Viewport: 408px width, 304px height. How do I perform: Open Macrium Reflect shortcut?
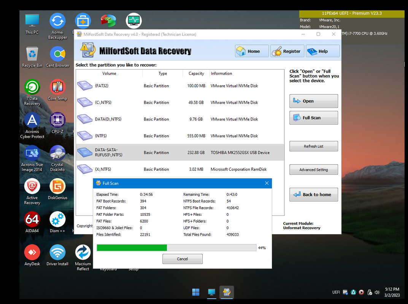[x=83, y=258]
